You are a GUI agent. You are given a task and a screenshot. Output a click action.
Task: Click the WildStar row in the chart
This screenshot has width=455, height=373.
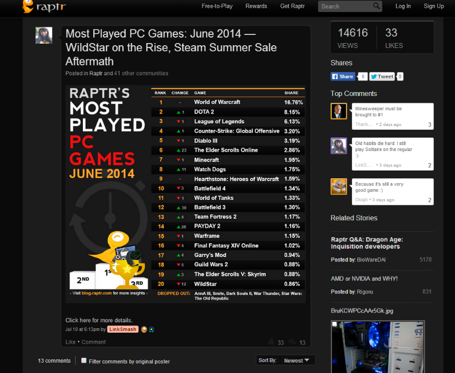[228, 284]
